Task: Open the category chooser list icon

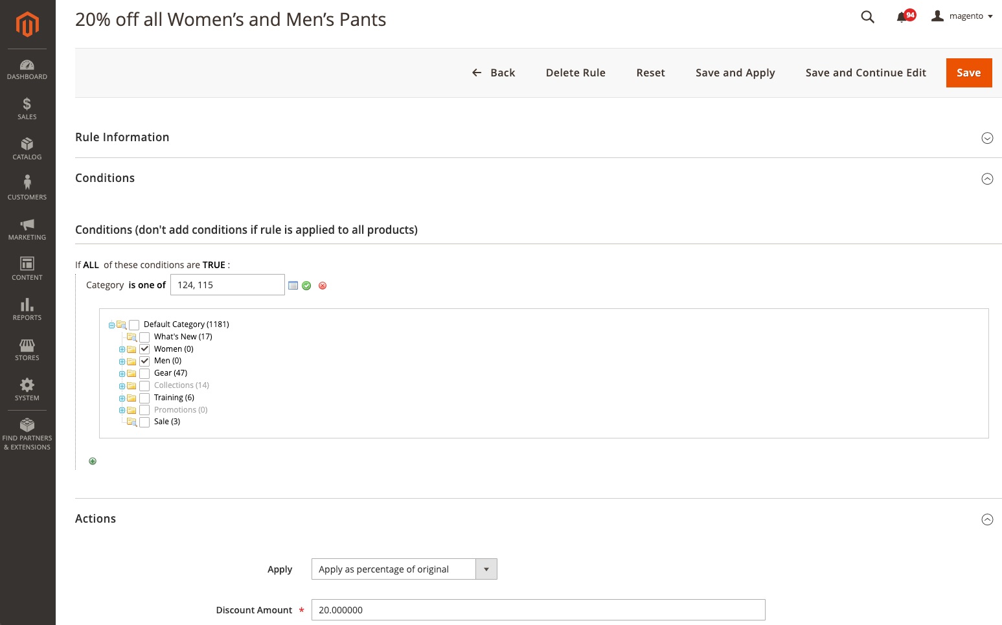Action: [293, 286]
